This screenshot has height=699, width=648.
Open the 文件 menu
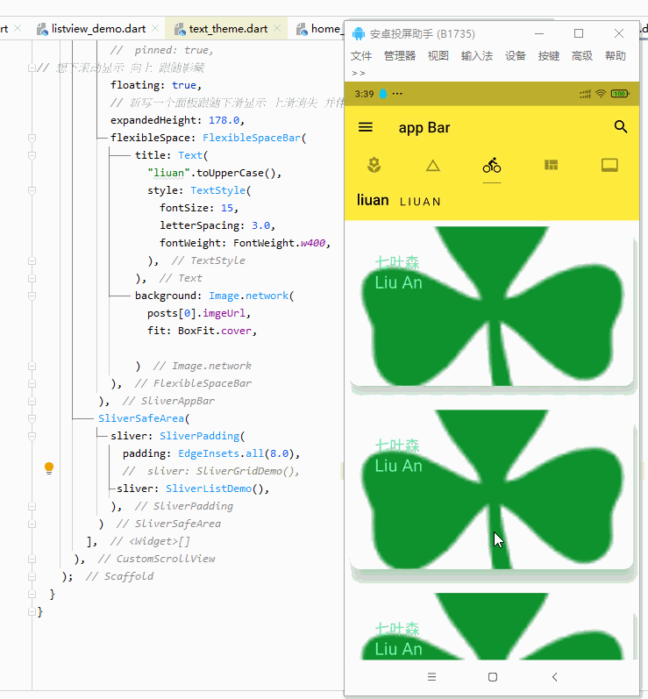361,56
